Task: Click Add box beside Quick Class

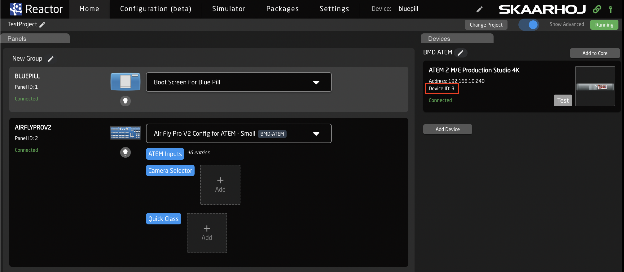Action: [x=207, y=233]
